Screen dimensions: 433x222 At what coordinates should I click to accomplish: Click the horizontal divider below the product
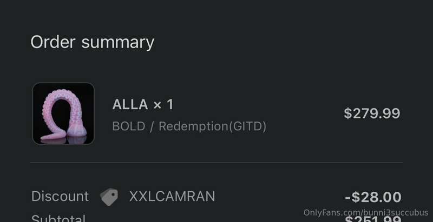pyautogui.click(x=216, y=163)
